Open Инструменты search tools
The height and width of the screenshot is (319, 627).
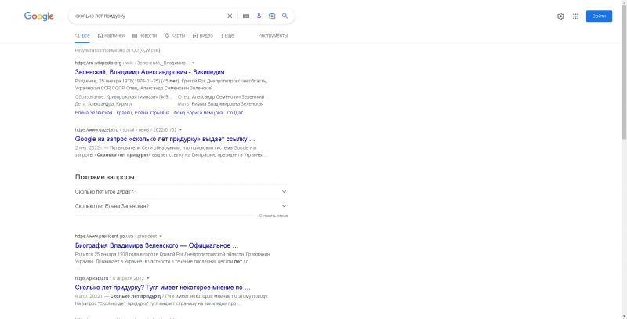(x=273, y=35)
